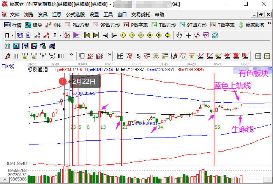Select the F-marked time scale tool

[x=43, y=56]
